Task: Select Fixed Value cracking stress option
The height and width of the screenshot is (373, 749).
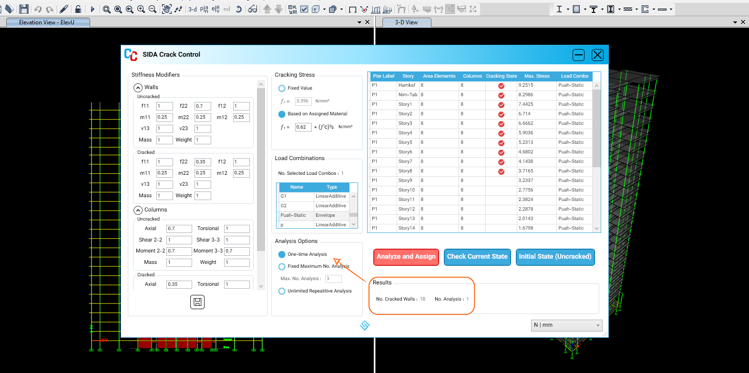Action: (x=282, y=88)
